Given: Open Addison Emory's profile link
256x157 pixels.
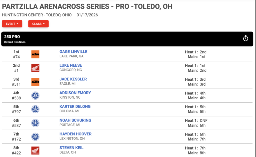Looking at the screenshot, I should click(x=75, y=93).
